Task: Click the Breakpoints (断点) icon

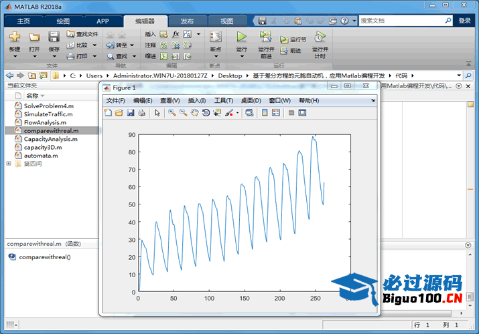Action: (x=215, y=37)
